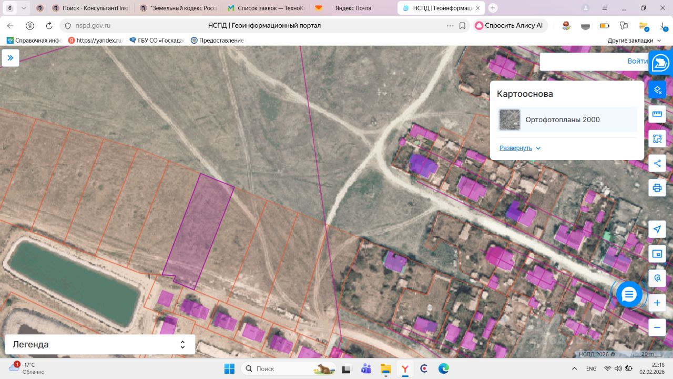The width and height of the screenshot is (673, 379).
Task: Select Ортофотопланы 2000 basemap thumbnail
Action: click(x=509, y=119)
